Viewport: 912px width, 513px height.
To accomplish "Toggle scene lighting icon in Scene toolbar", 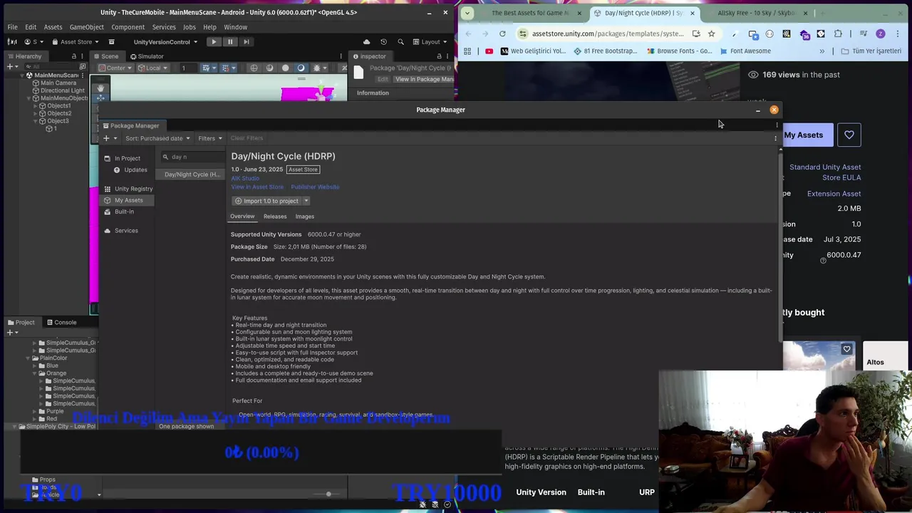I will (301, 68).
